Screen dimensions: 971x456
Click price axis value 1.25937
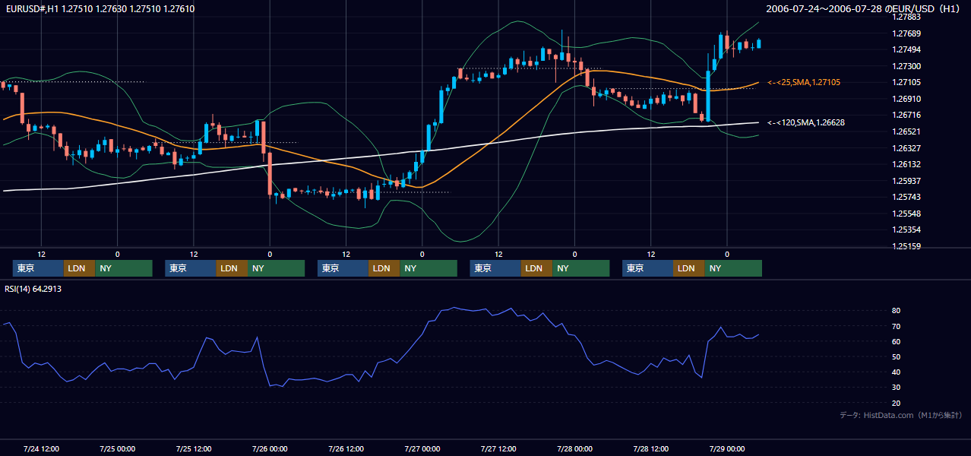907,181
